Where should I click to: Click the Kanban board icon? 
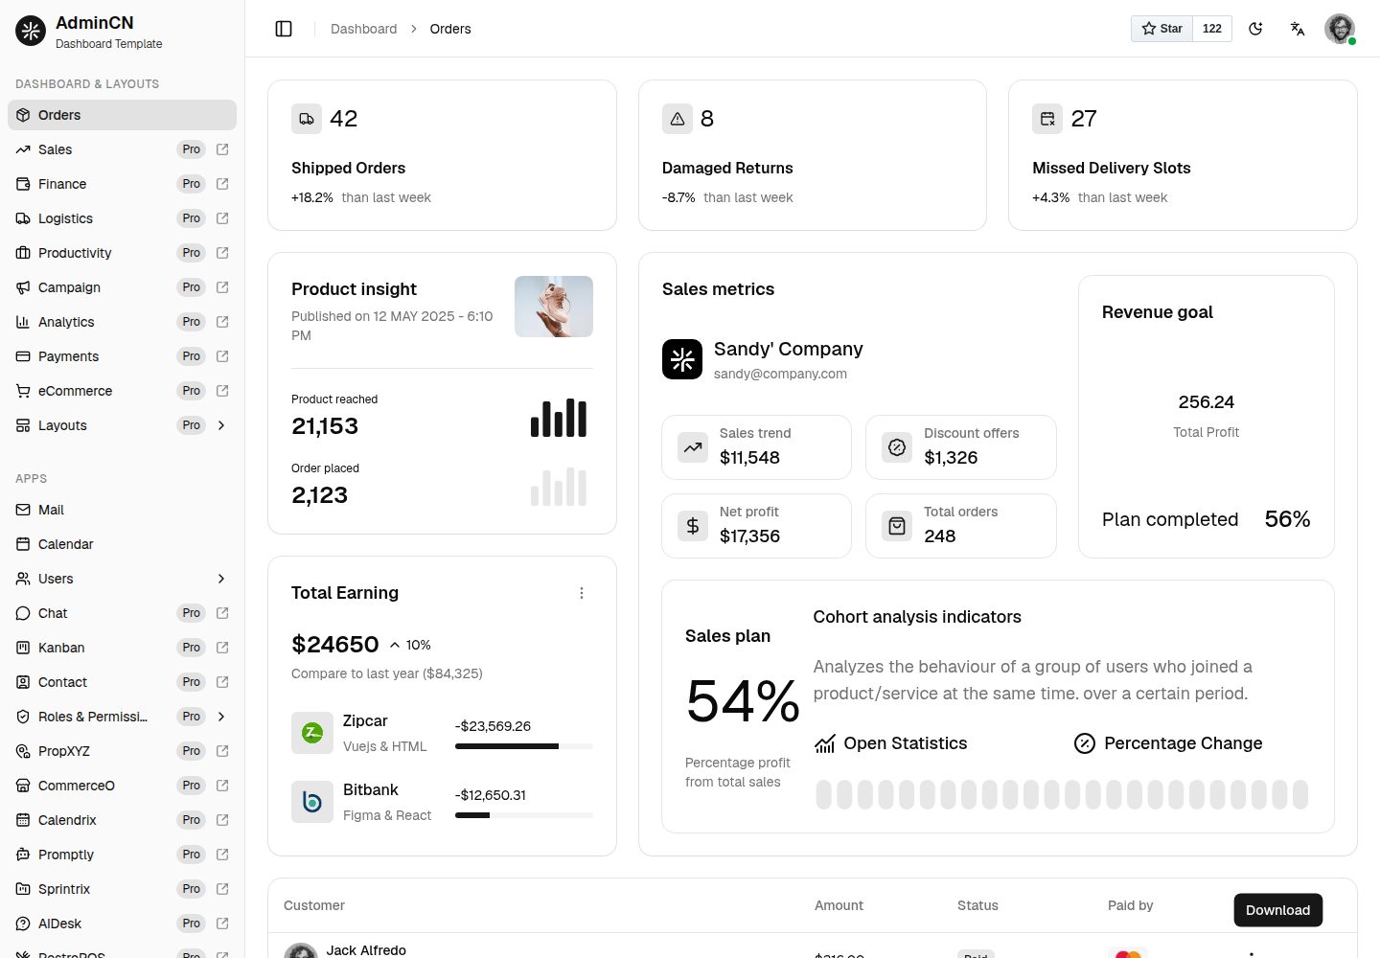pyautogui.click(x=23, y=648)
